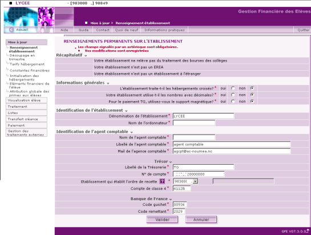The width and height of the screenshot is (311, 235).
Task: Open the Transfert créance section
Action: 27,119
